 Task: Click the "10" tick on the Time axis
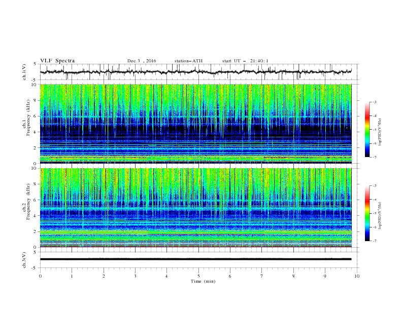(357, 276)
